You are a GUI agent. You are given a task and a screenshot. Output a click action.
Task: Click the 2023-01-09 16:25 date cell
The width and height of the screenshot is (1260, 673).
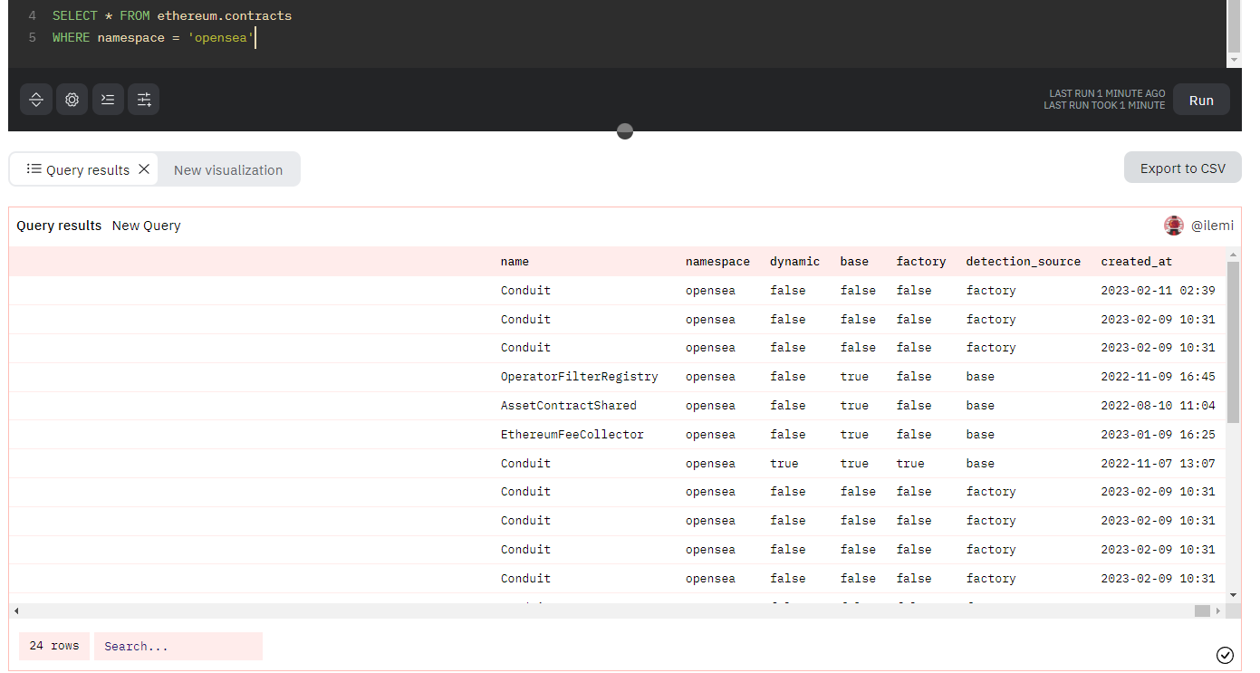tap(1158, 434)
